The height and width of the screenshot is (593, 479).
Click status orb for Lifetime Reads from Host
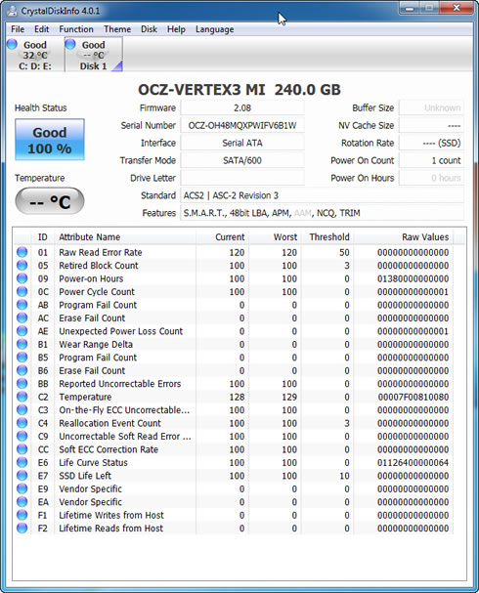pyautogui.click(x=22, y=528)
